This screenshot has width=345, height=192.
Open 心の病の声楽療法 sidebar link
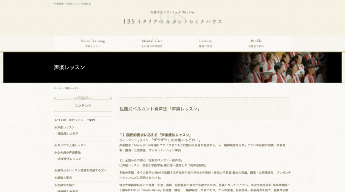tap(69, 152)
